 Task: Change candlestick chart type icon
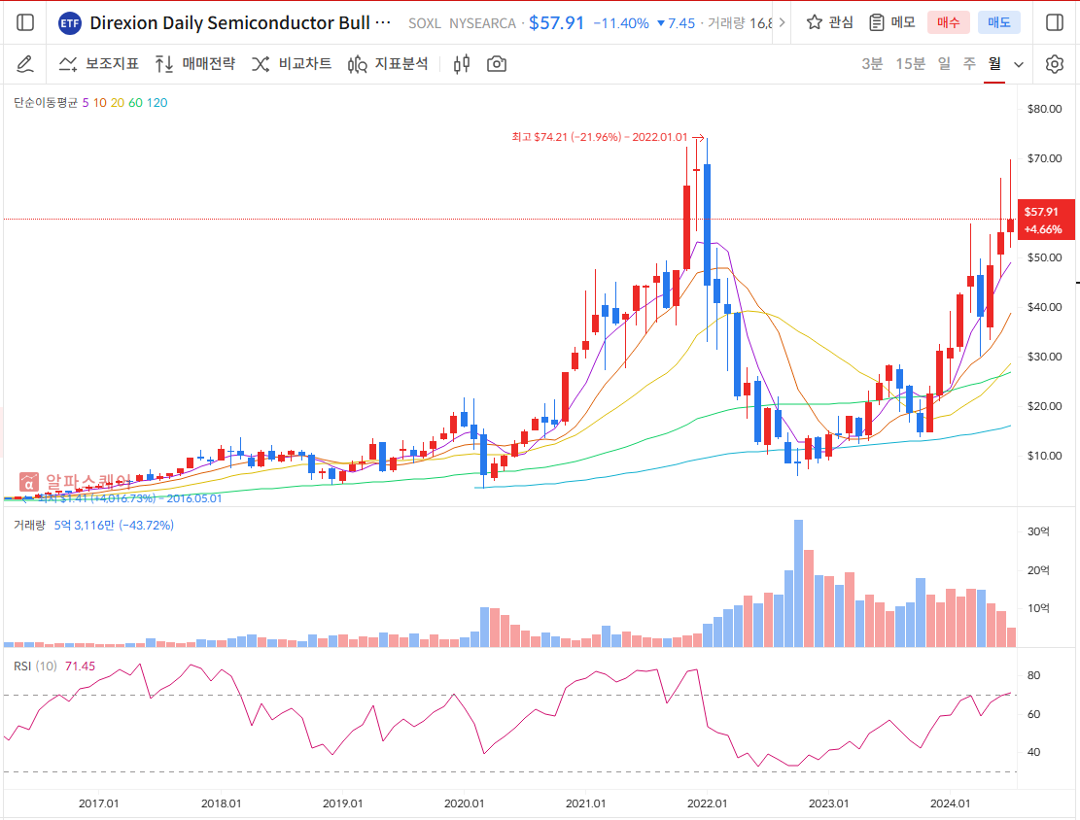(x=462, y=64)
